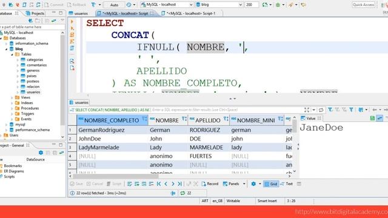Click the results settings gear icon
The image size is (388, 218).
tap(253, 184)
